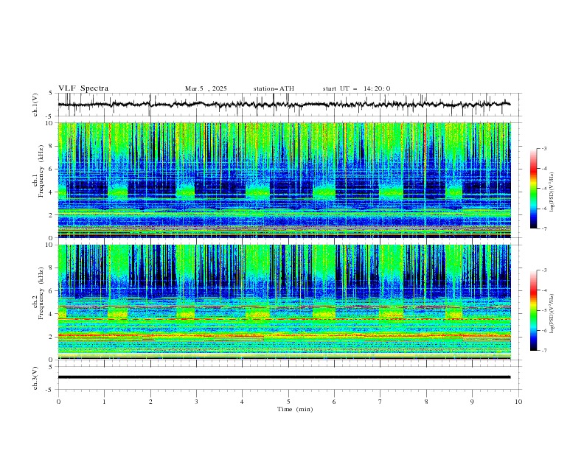Click the time axis tick label "10"

(x=518, y=402)
